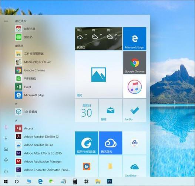Screen dimensions: 195x186
Task: Open the OneDrive tile
Action: pos(135,166)
